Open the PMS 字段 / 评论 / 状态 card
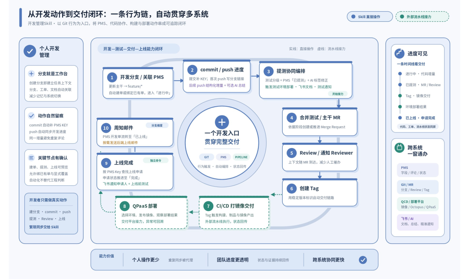The image size is (469, 279). [418, 170]
